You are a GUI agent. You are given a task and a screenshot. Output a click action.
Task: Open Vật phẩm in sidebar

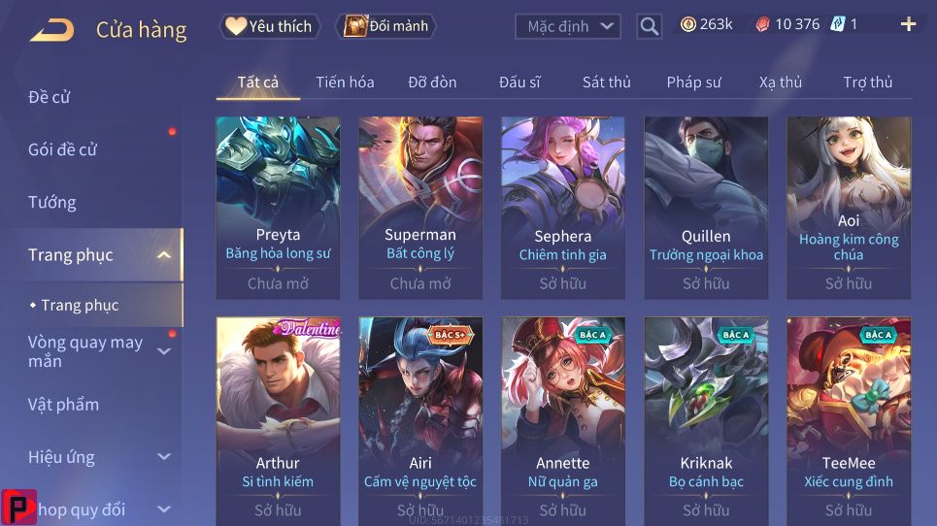tap(63, 405)
